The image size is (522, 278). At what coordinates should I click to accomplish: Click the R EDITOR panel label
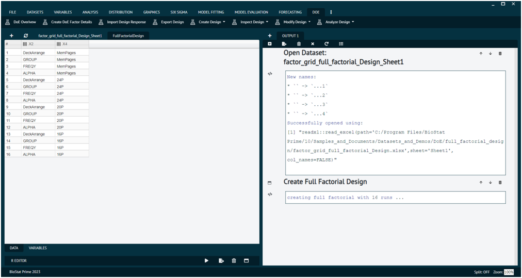pyautogui.click(x=19, y=260)
